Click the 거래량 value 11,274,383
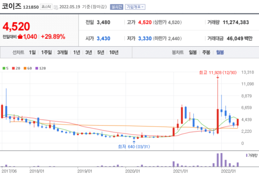The height and width of the screenshot is (176, 259). 236,22
